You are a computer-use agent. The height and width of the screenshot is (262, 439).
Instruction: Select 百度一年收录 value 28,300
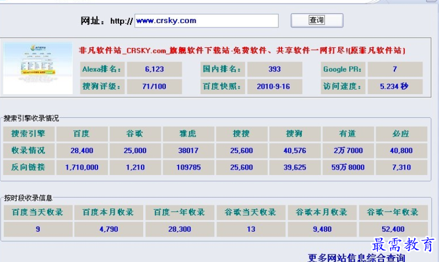(x=180, y=229)
